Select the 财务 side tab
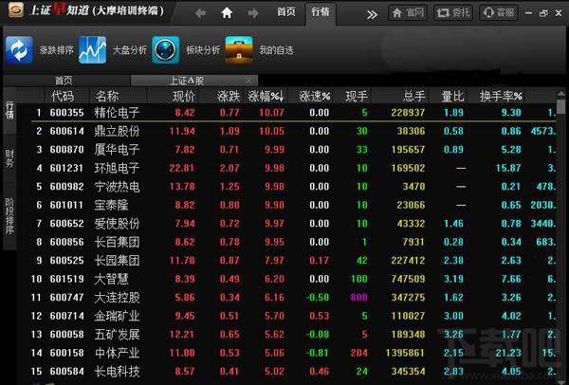The width and height of the screenshot is (569, 385). click(x=9, y=158)
